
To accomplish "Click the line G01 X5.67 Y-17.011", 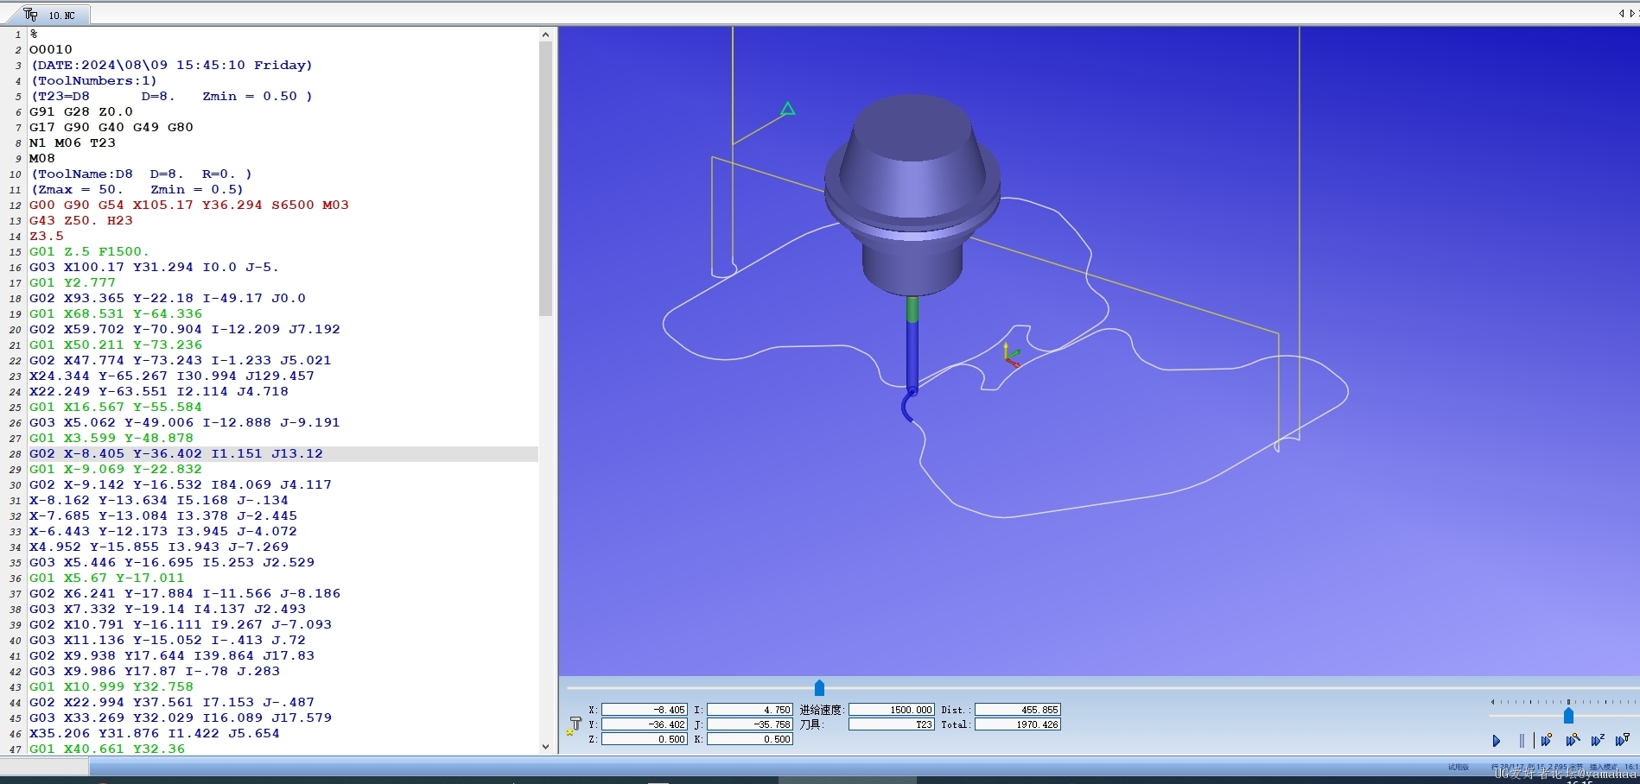I will (x=107, y=578).
